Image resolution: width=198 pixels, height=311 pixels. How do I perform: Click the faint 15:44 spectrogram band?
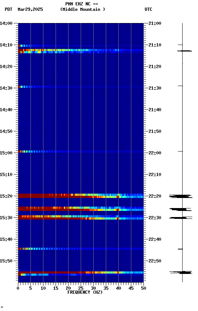81,249
